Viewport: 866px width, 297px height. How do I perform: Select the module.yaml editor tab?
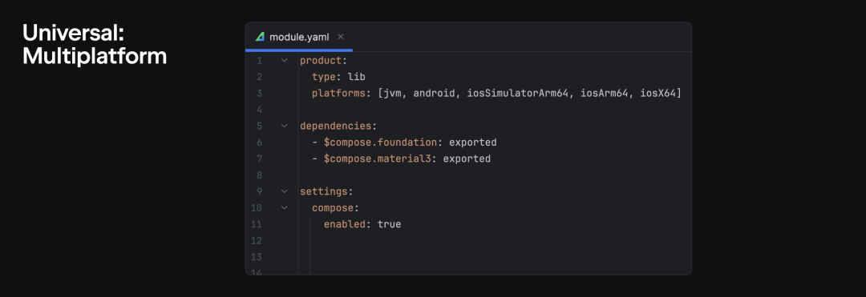pos(299,37)
